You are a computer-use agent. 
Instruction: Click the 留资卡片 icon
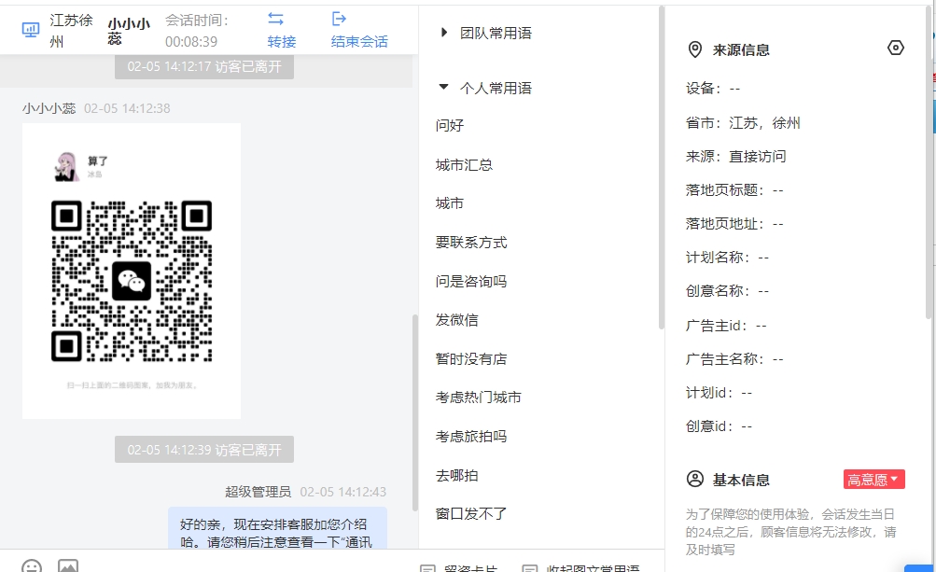428,568
